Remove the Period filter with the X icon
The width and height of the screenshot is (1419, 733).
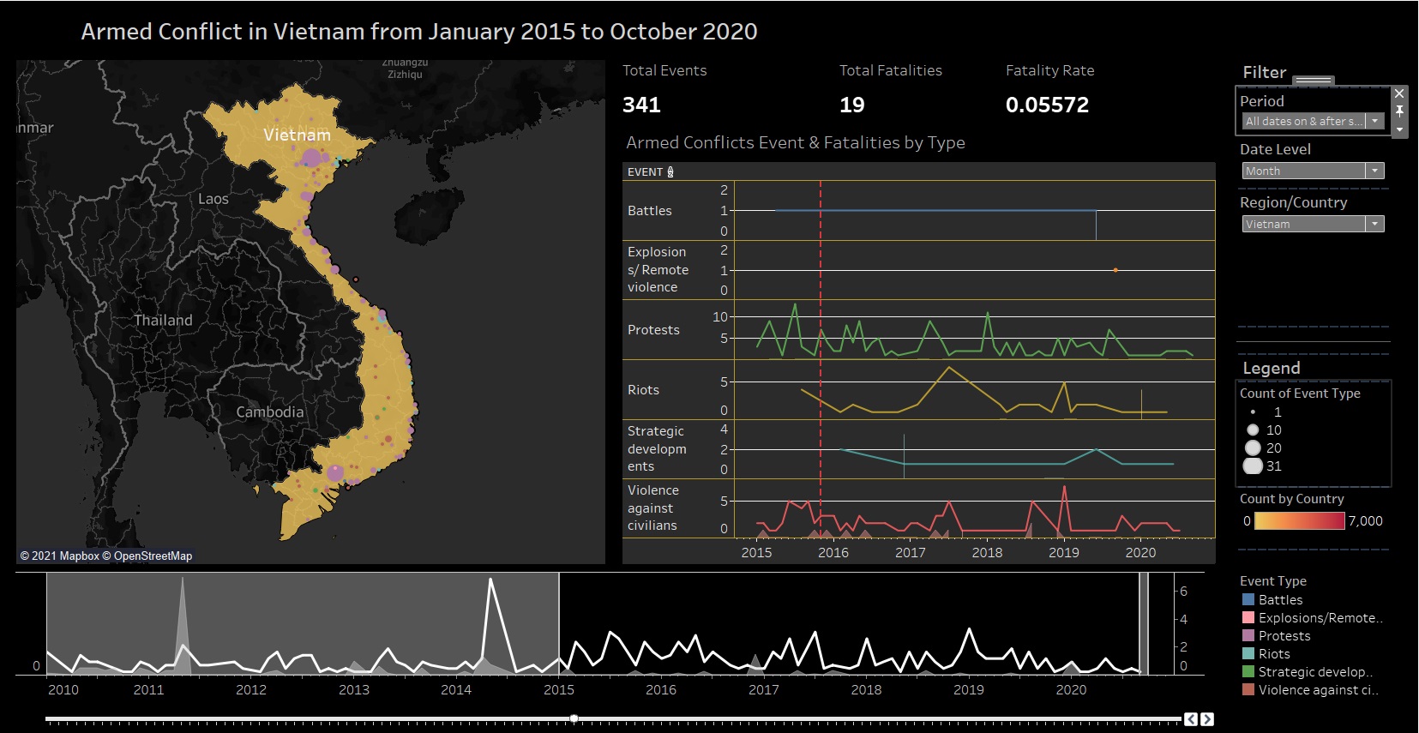pos(1399,93)
